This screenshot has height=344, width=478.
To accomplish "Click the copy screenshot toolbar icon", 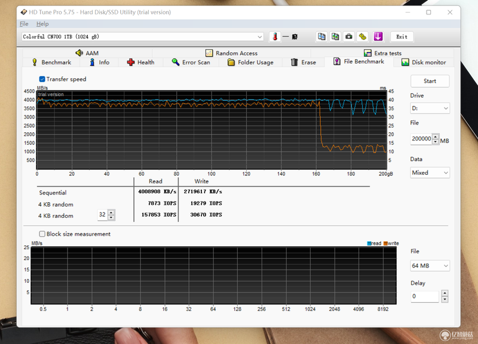I will pos(335,36).
